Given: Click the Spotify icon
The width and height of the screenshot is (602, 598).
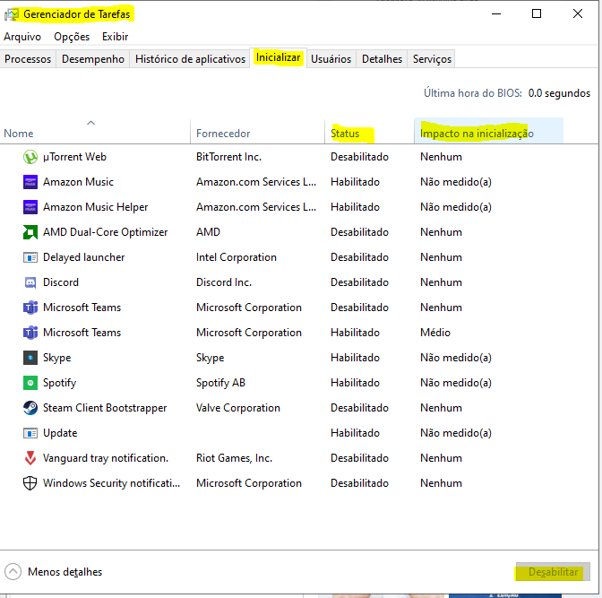Looking at the screenshot, I should click(x=30, y=383).
